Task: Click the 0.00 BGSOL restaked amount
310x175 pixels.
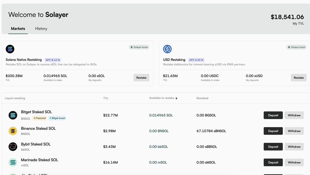Action: click(206, 115)
